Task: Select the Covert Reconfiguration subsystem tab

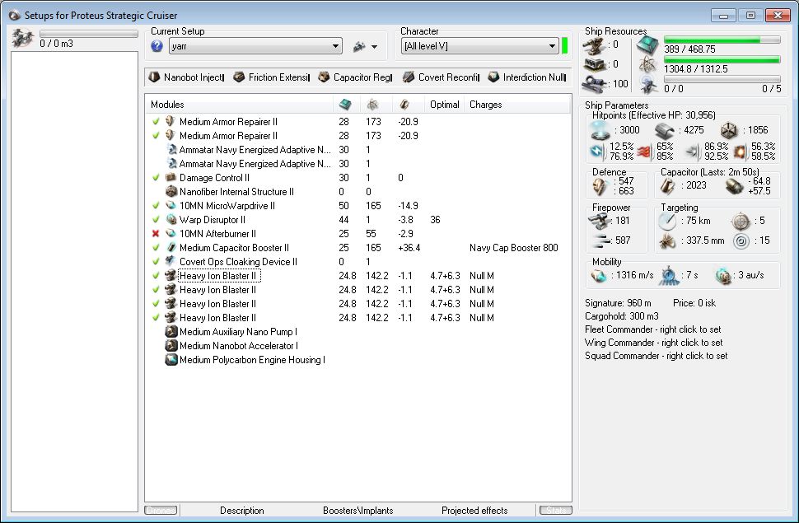Action: point(441,77)
